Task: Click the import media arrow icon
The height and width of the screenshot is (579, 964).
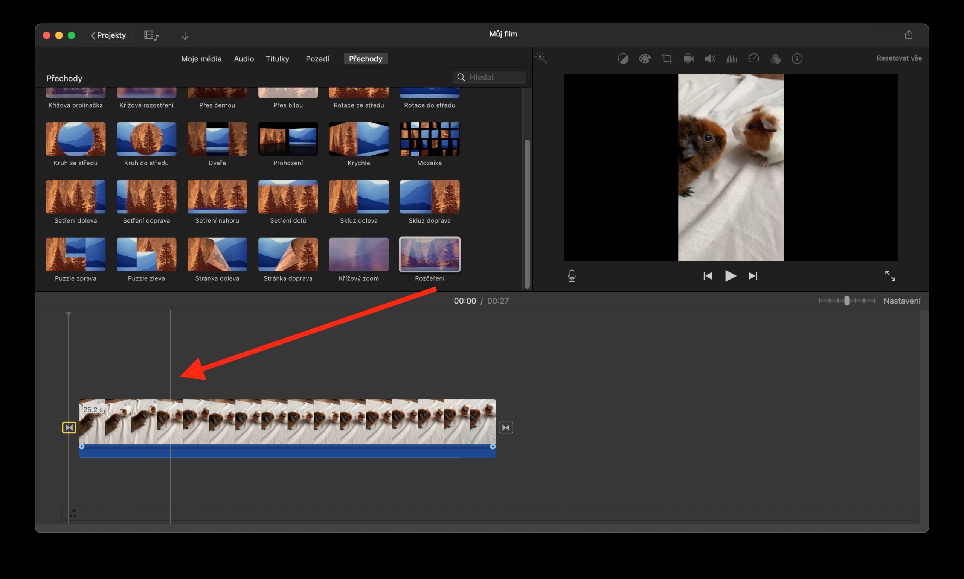Action: click(x=185, y=35)
